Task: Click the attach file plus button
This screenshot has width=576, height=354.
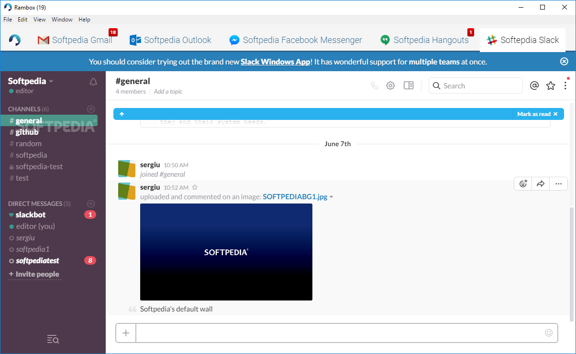Action: [x=126, y=333]
